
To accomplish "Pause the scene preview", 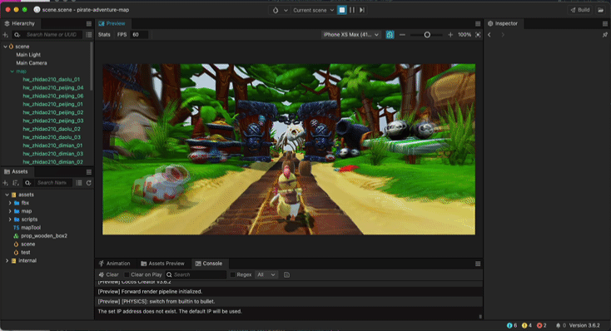I will 352,10.
